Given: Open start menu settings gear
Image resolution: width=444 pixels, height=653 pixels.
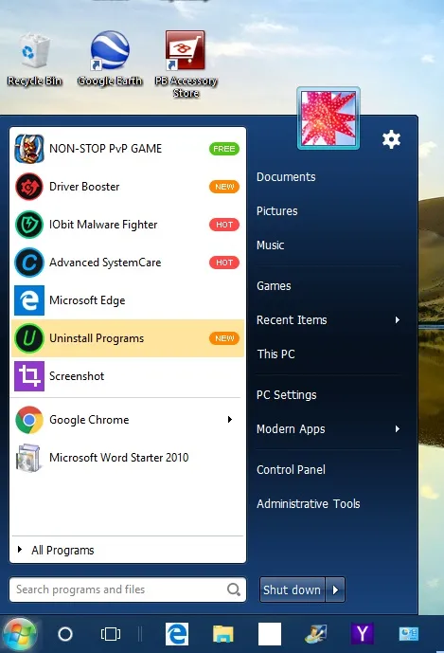Looking at the screenshot, I should click(x=391, y=139).
